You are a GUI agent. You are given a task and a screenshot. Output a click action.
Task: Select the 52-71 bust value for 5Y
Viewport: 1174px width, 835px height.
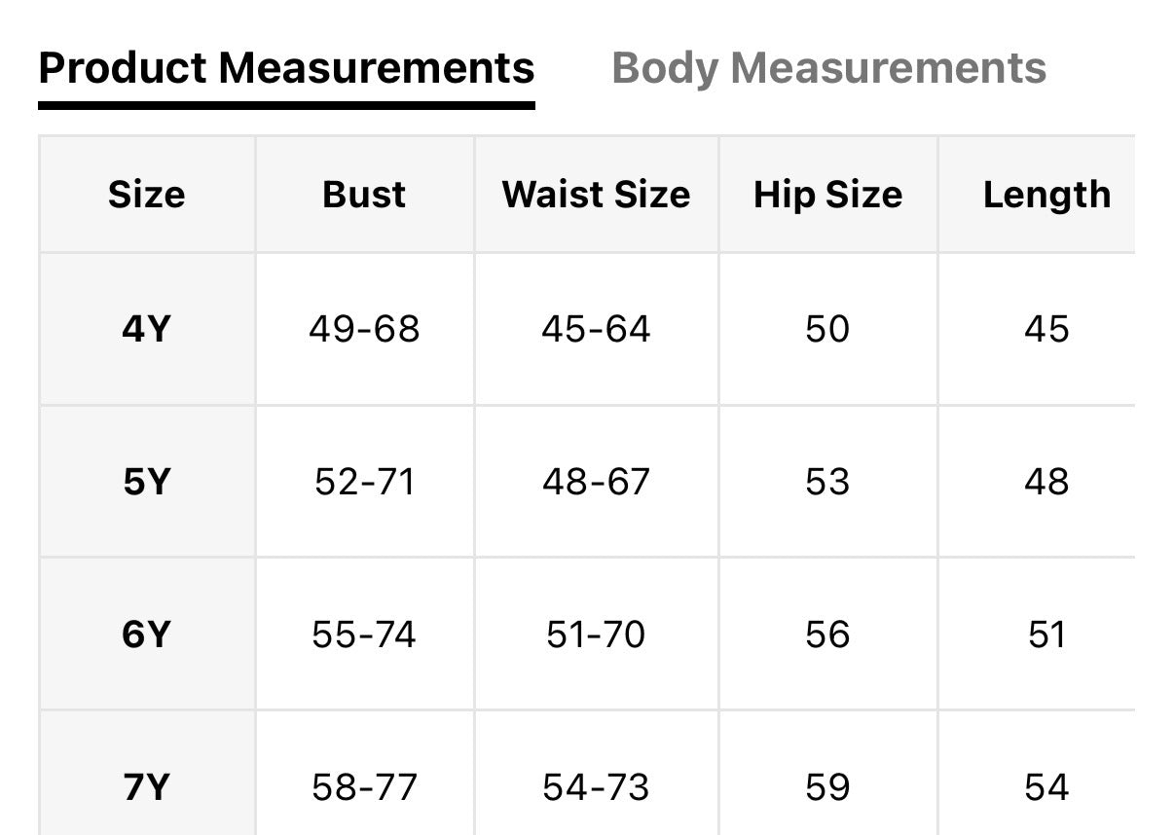click(363, 481)
